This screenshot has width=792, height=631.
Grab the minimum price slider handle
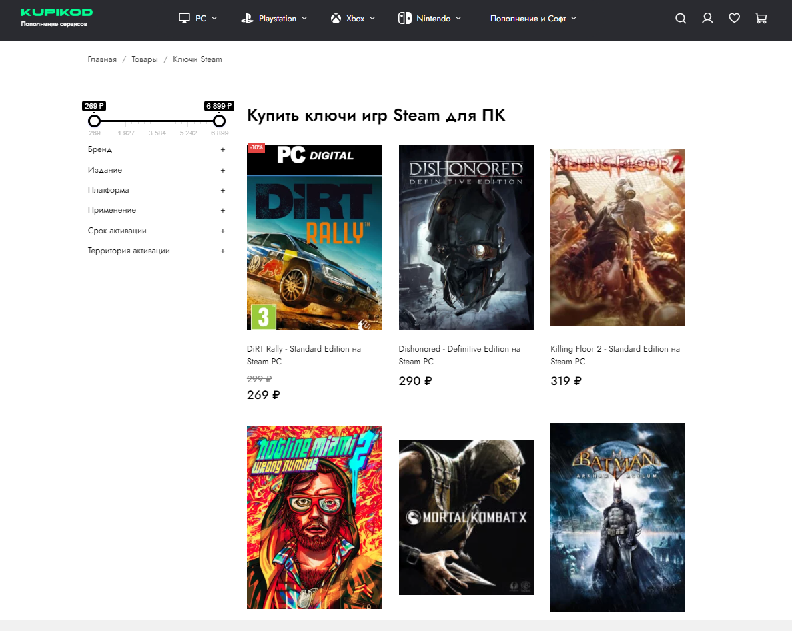[x=94, y=121]
